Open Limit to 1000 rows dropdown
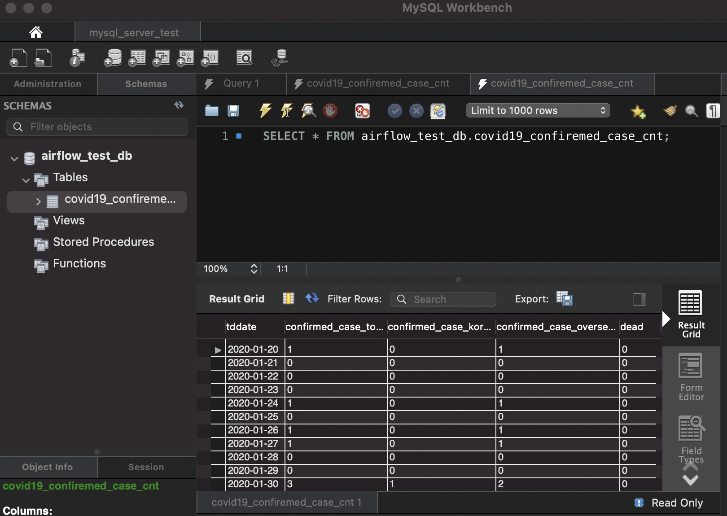Viewport: 727px width, 516px height. pos(538,110)
